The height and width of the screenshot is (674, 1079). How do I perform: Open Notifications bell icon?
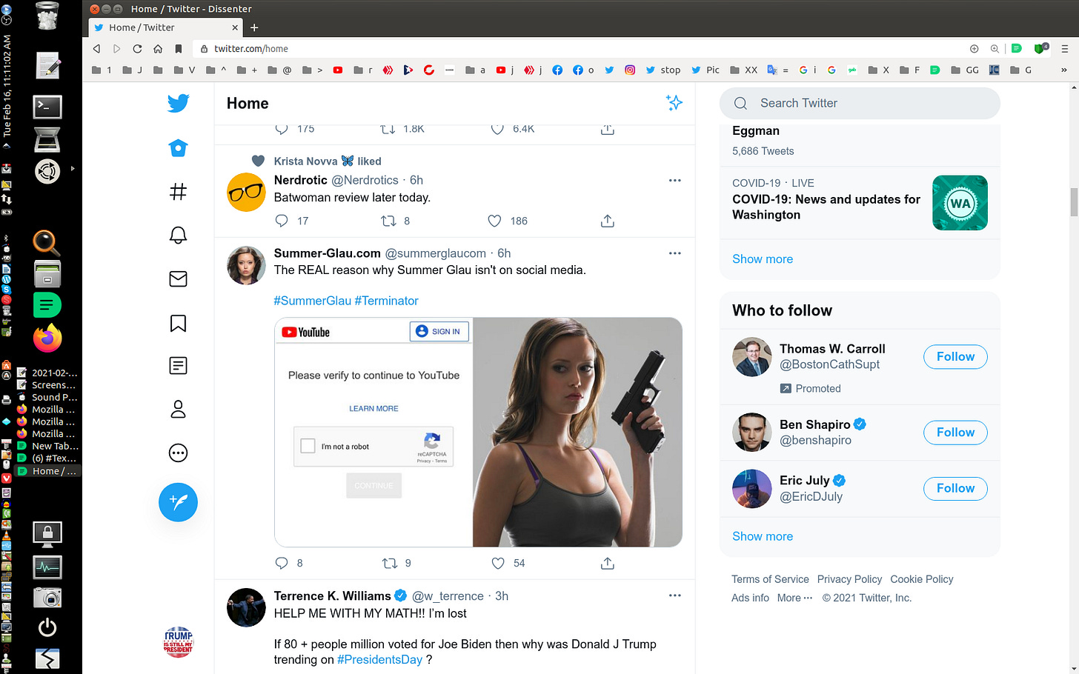[x=178, y=236]
